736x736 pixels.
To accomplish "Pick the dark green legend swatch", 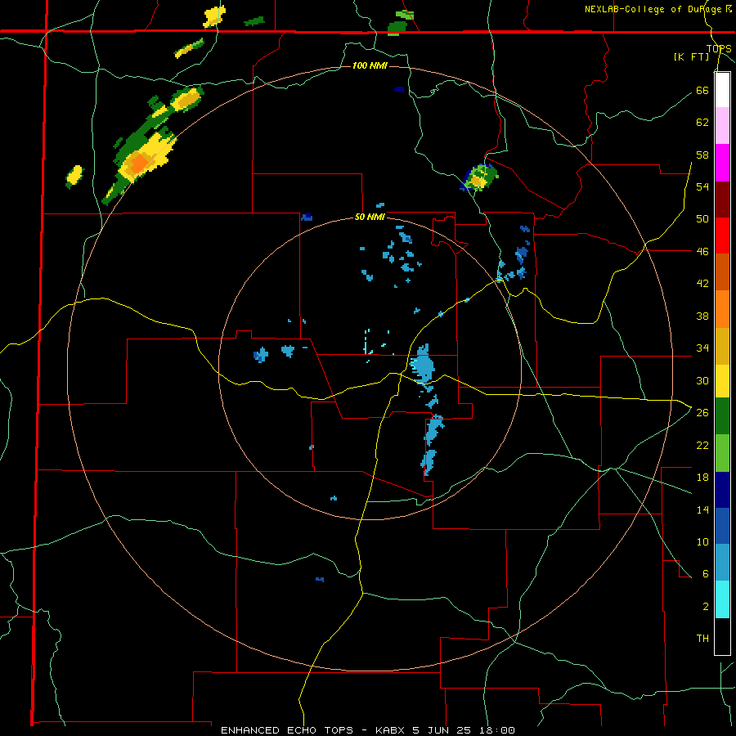I will pyautogui.click(x=722, y=416).
